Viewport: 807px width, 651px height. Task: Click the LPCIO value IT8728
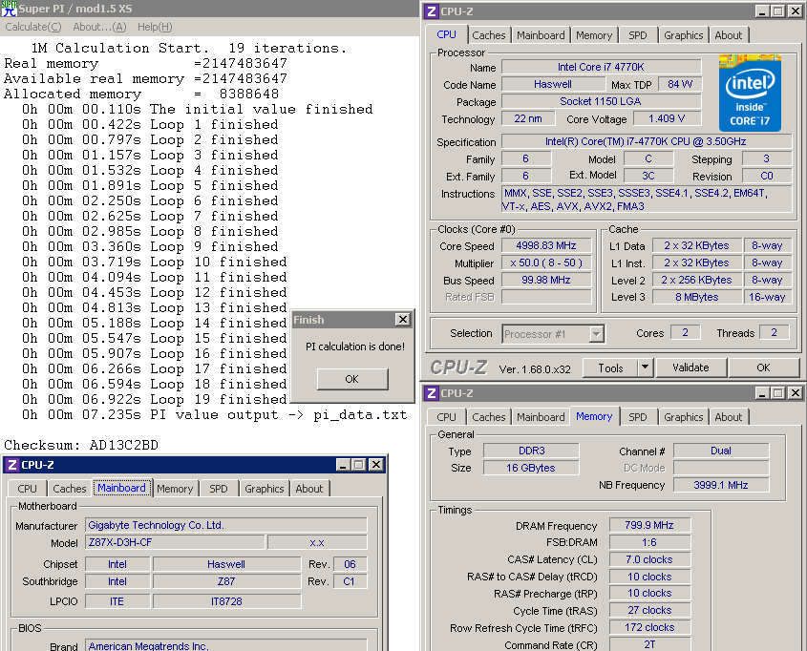click(x=226, y=601)
